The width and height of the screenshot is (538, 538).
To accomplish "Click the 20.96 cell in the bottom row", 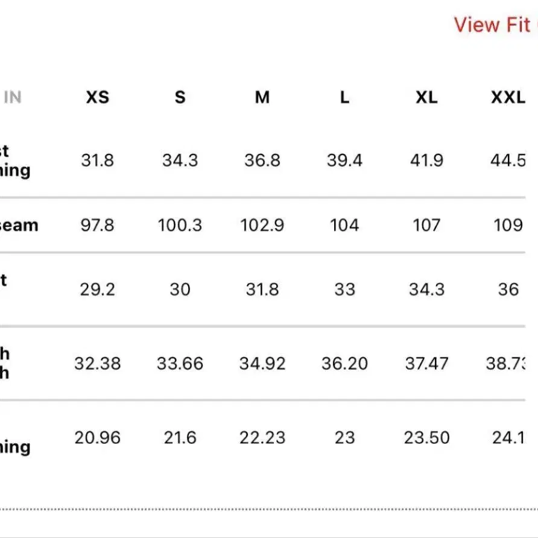I will click(x=97, y=437).
